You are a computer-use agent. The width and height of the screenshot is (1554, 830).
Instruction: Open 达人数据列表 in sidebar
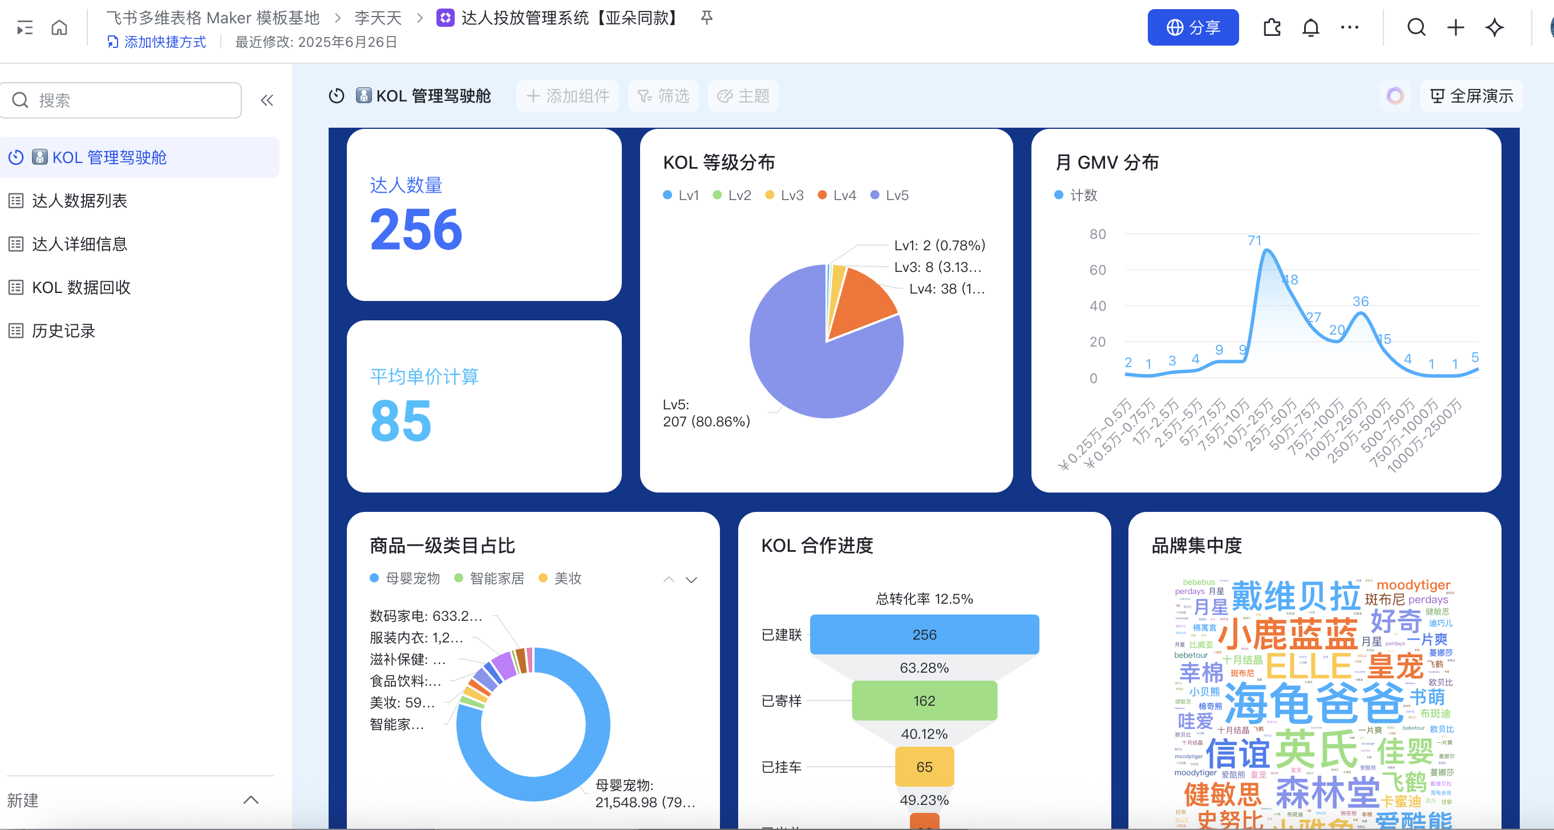coord(79,201)
